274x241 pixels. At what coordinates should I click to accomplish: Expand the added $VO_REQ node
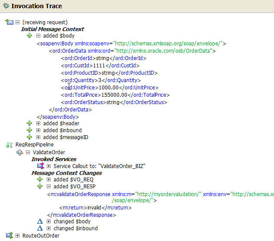49,179
